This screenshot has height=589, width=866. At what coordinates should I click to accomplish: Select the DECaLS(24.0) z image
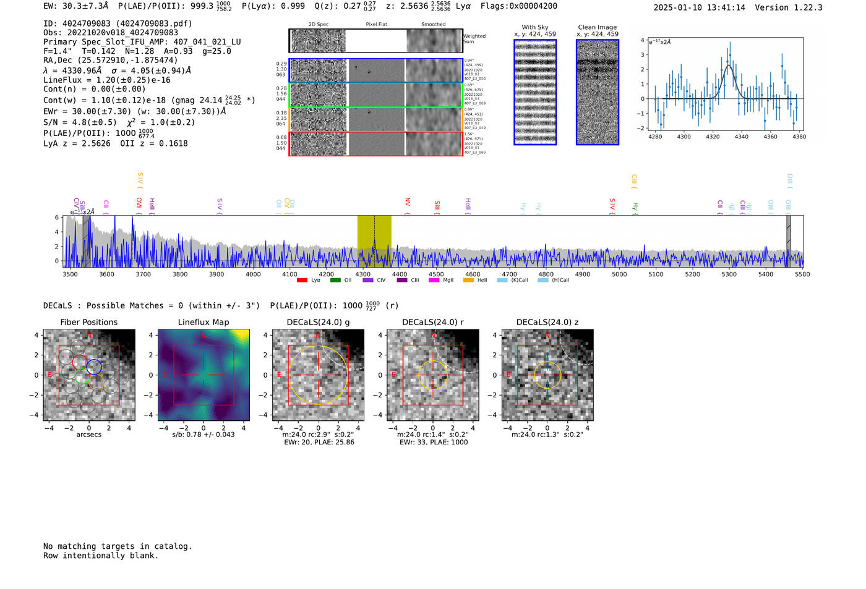[x=547, y=375]
